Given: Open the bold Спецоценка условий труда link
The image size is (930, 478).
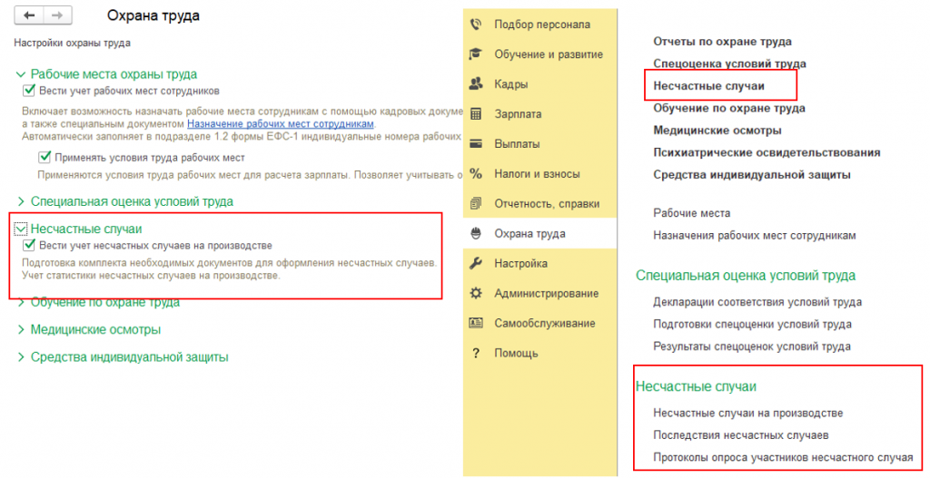Looking at the screenshot, I should (729, 63).
